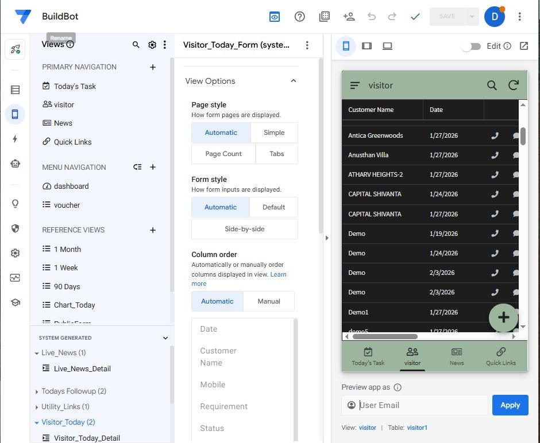This screenshot has height=443, width=540.
Task: Switch preview to tablet view
Action: click(367, 46)
